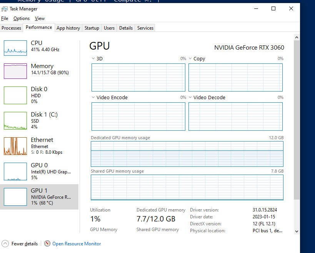Viewport: 315px width, 253px height.
Task: Select the Ethernet activity thumbnail
Action: [15, 146]
